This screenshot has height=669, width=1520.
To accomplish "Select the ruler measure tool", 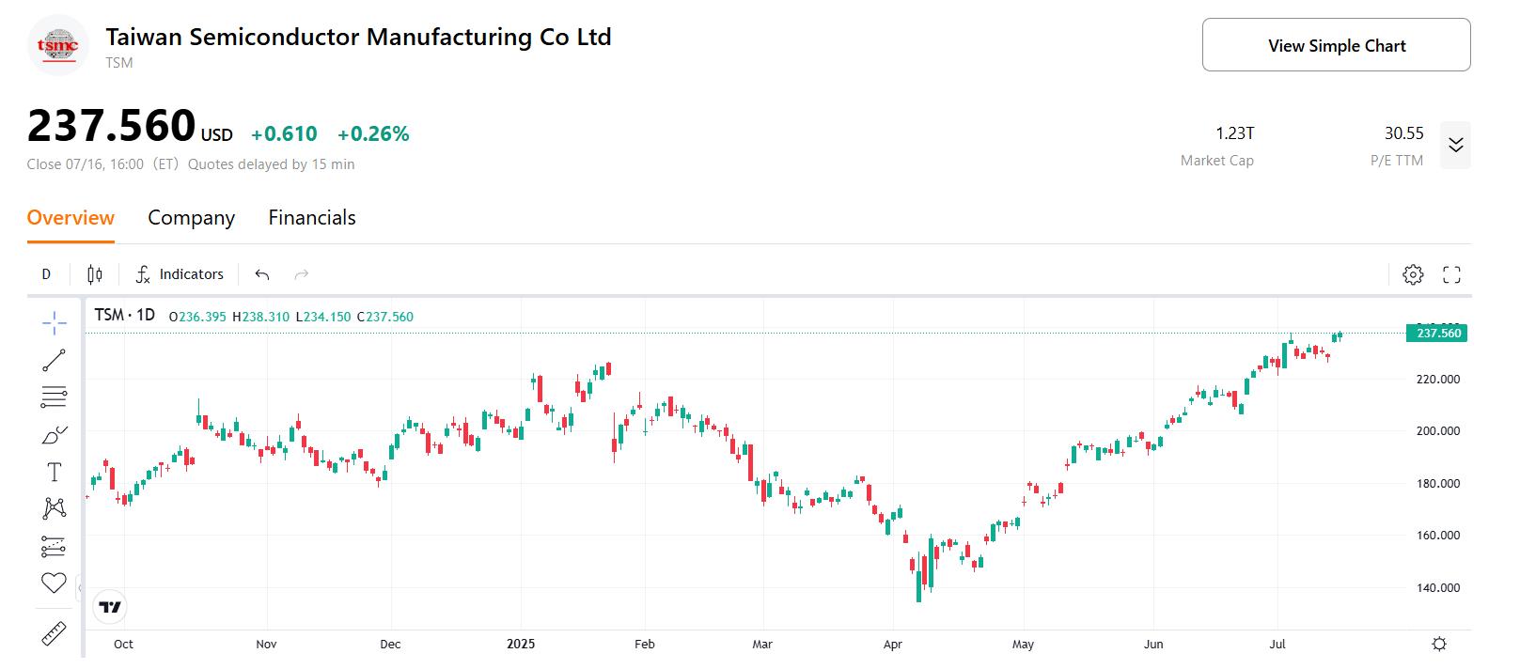I will (x=54, y=633).
